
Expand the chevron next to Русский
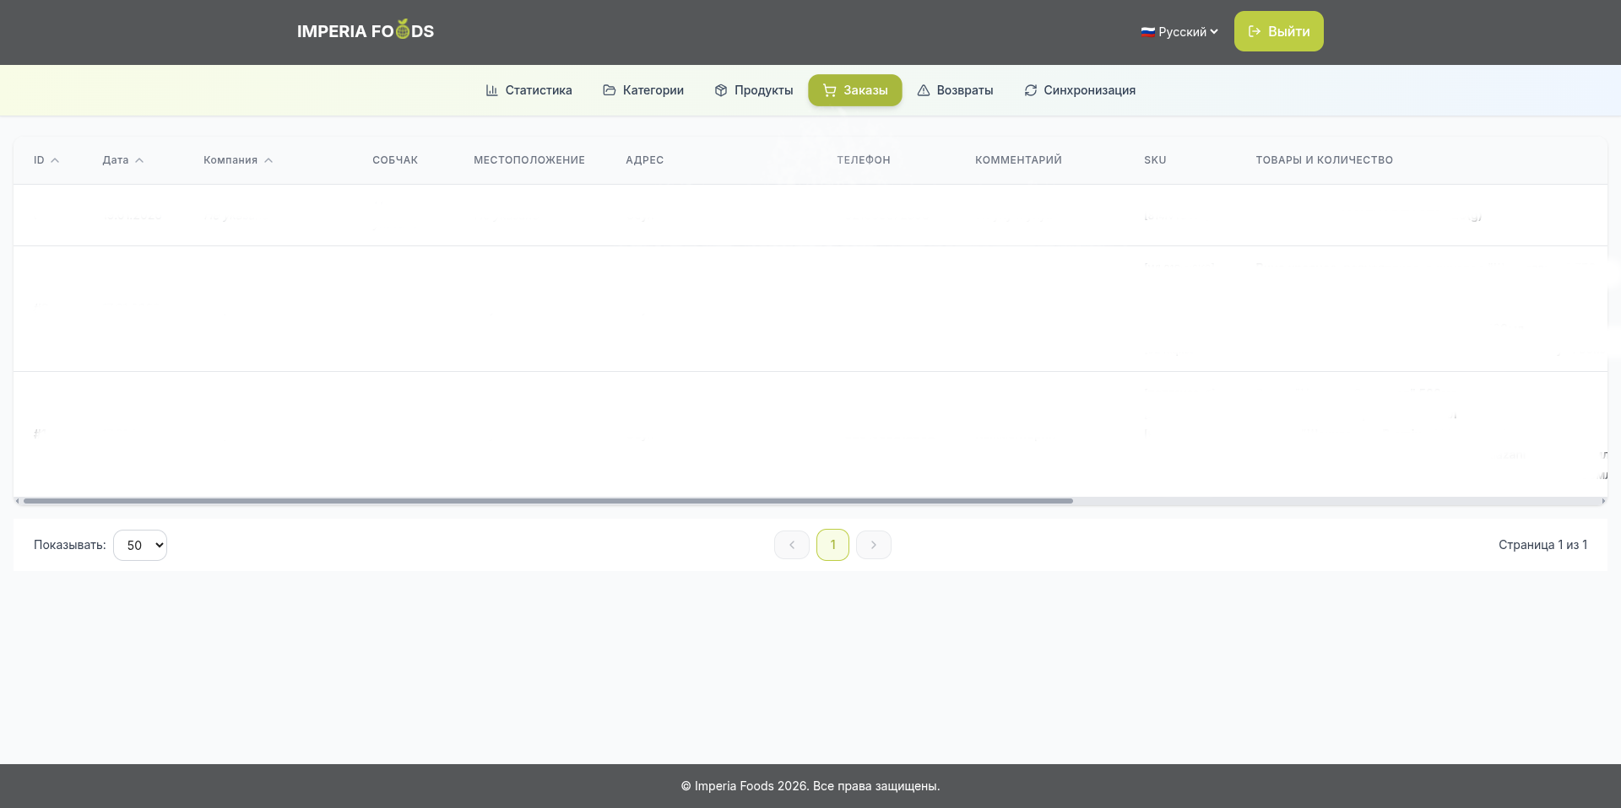click(1213, 32)
